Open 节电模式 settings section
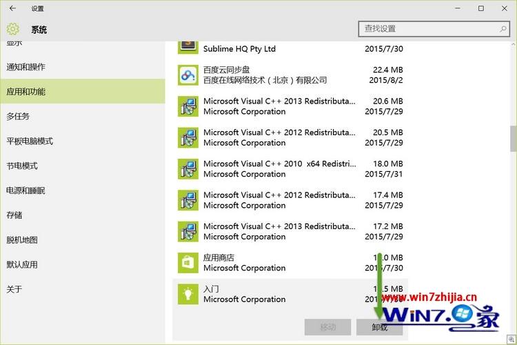This screenshot has height=345, width=517. coord(83,166)
